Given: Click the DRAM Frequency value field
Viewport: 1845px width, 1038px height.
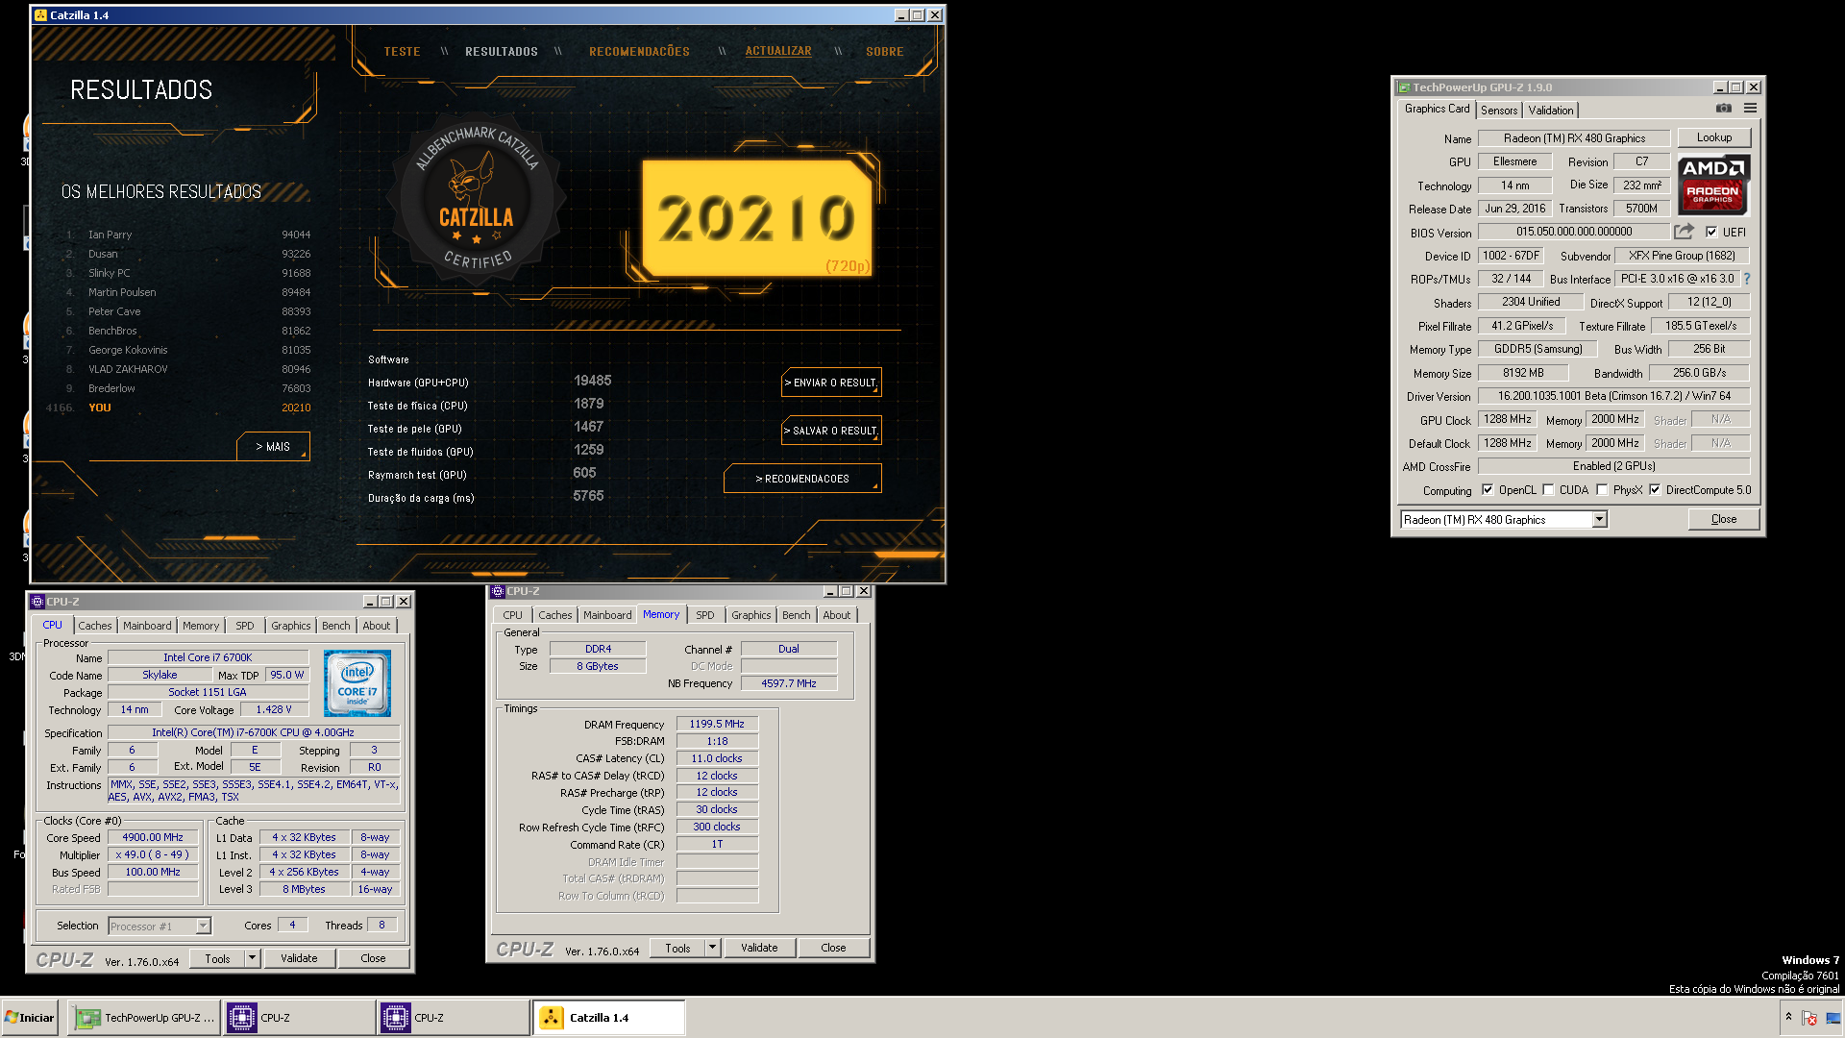Looking at the screenshot, I should (x=717, y=725).
